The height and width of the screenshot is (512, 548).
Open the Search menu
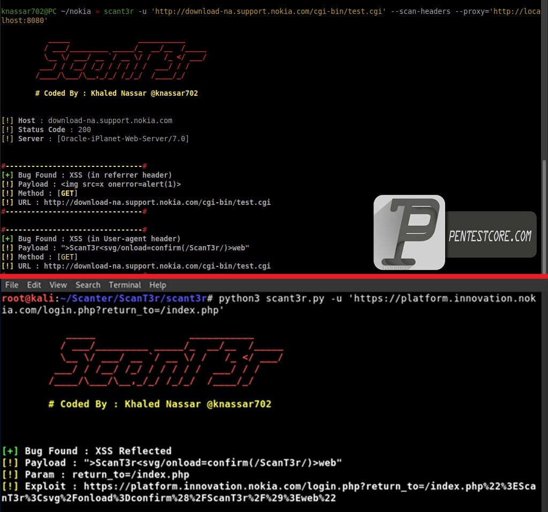tap(88, 285)
